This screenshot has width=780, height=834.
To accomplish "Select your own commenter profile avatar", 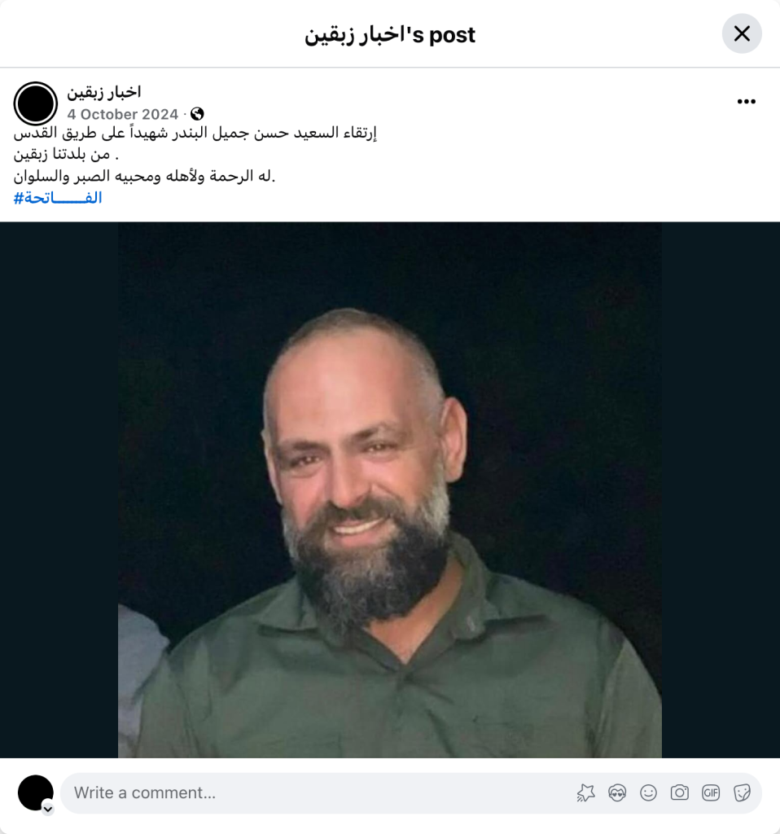I will (36, 792).
